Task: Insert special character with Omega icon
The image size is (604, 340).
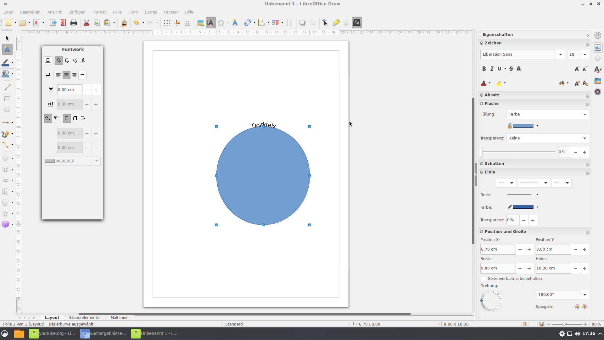Action: click(221, 23)
